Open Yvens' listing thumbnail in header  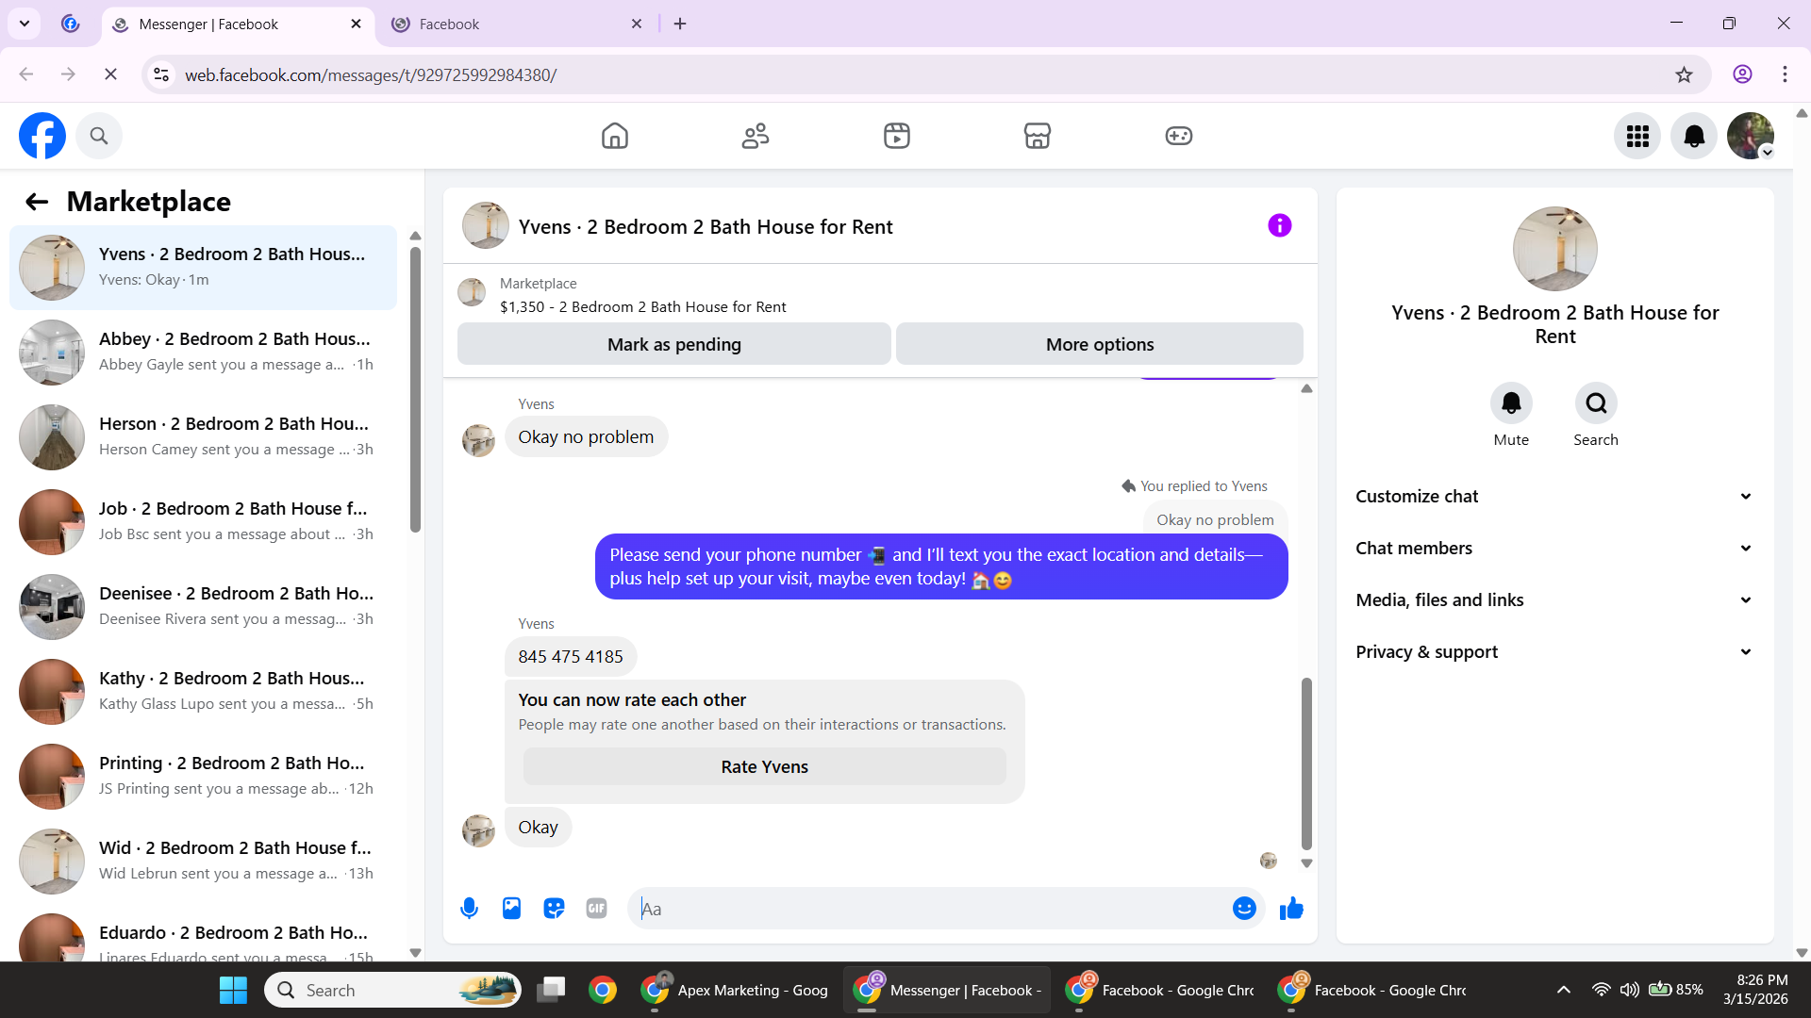click(486, 225)
